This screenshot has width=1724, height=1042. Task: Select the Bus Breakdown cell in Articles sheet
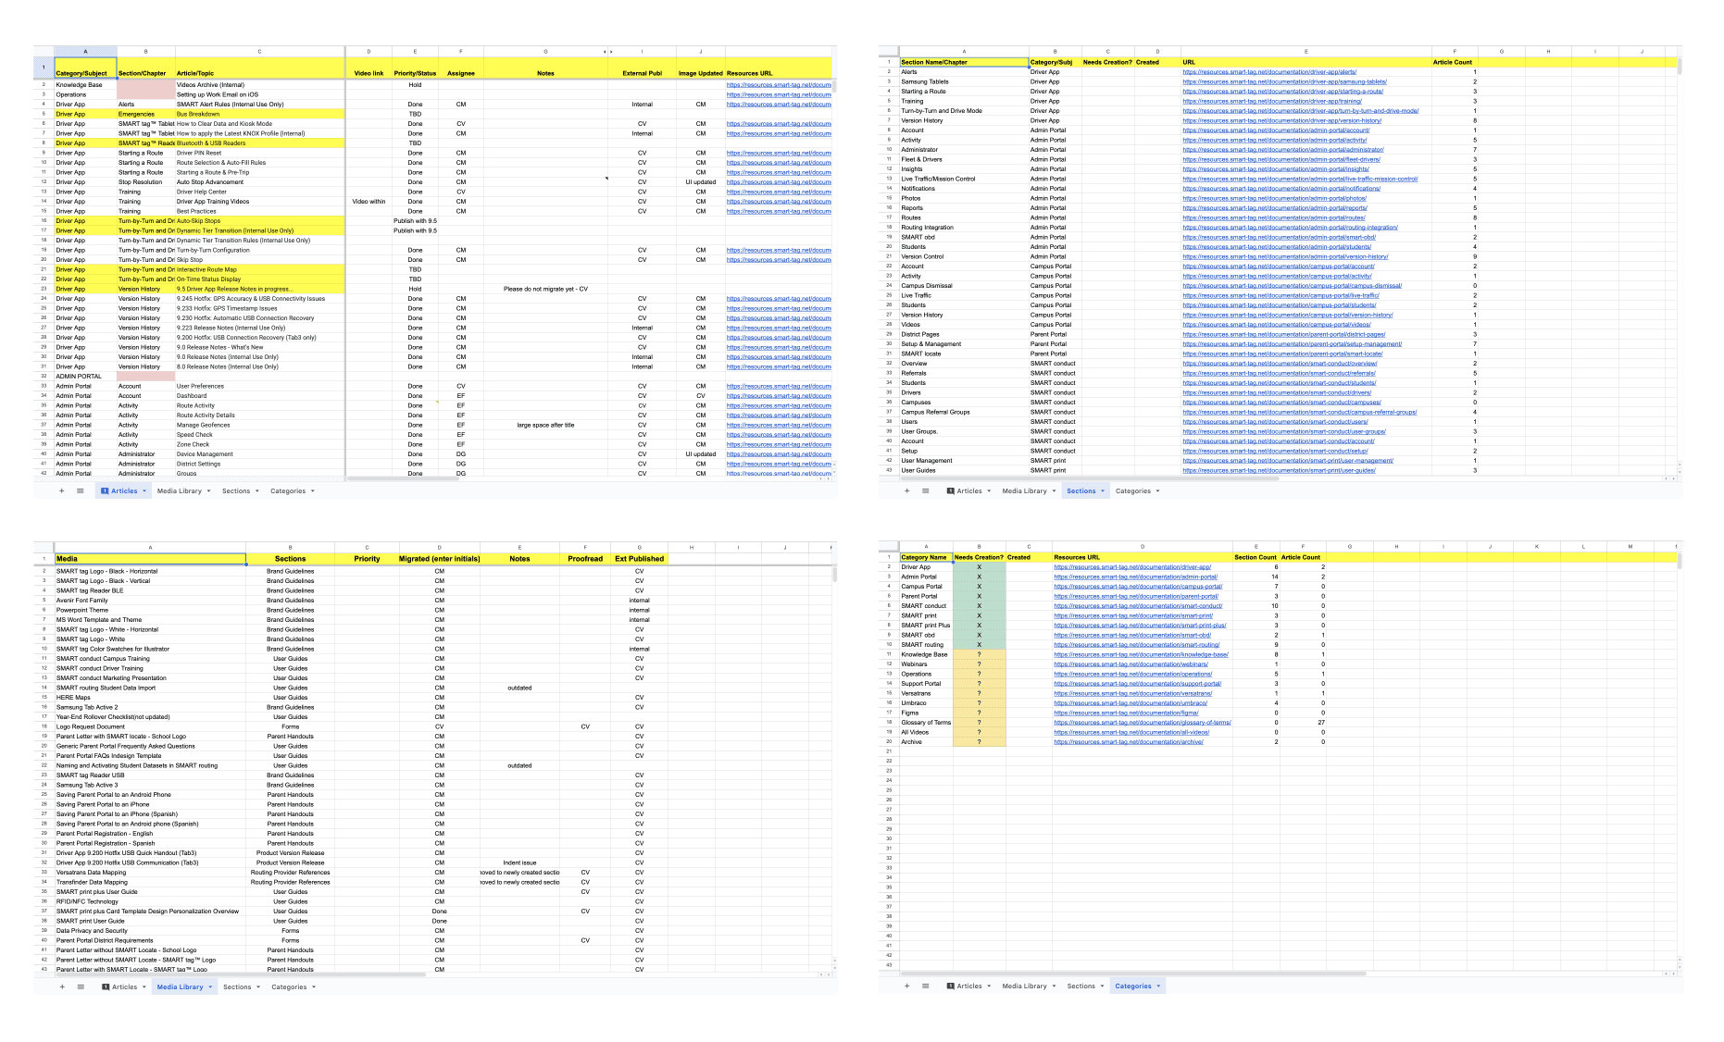(x=259, y=114)
